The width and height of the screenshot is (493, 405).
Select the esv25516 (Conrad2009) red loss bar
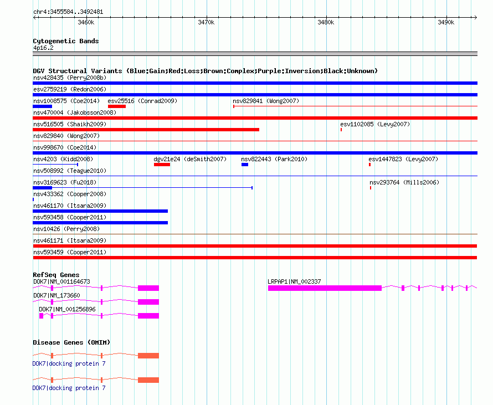(x=117, y=106)
